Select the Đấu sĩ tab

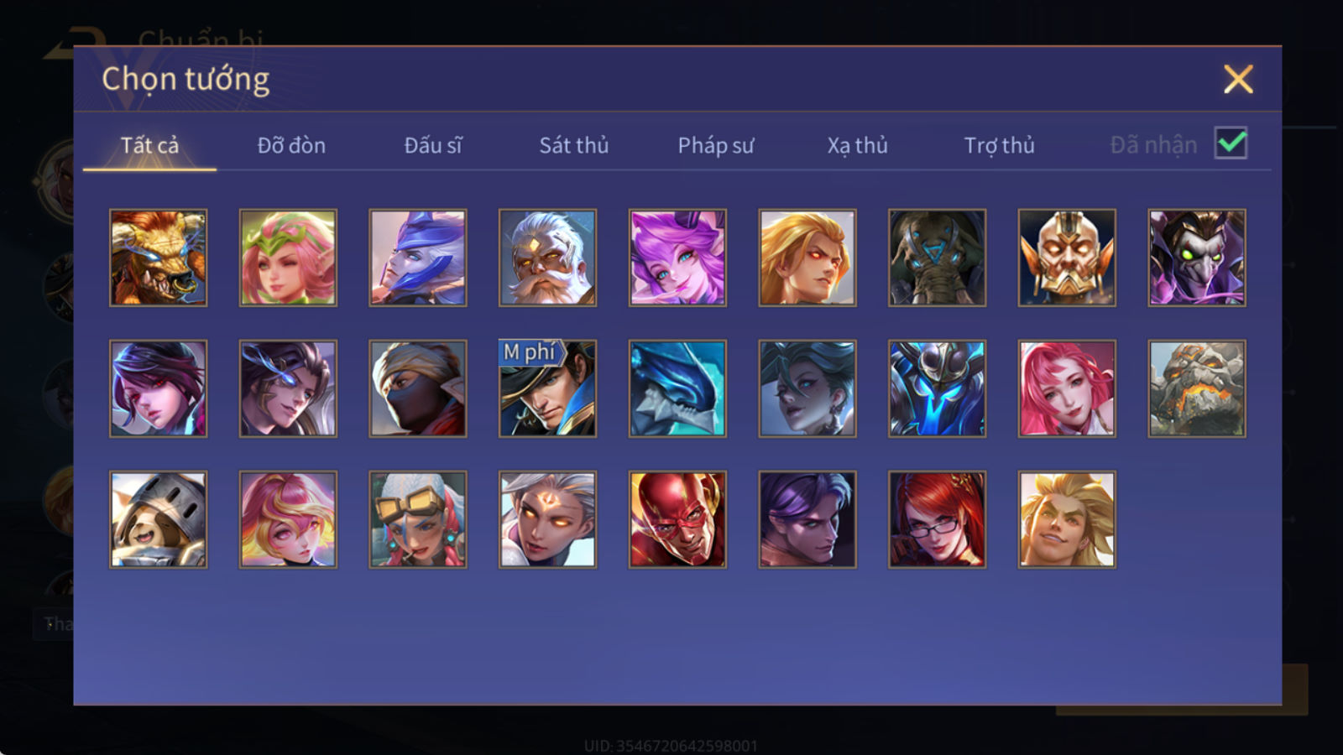click(433, 145)
